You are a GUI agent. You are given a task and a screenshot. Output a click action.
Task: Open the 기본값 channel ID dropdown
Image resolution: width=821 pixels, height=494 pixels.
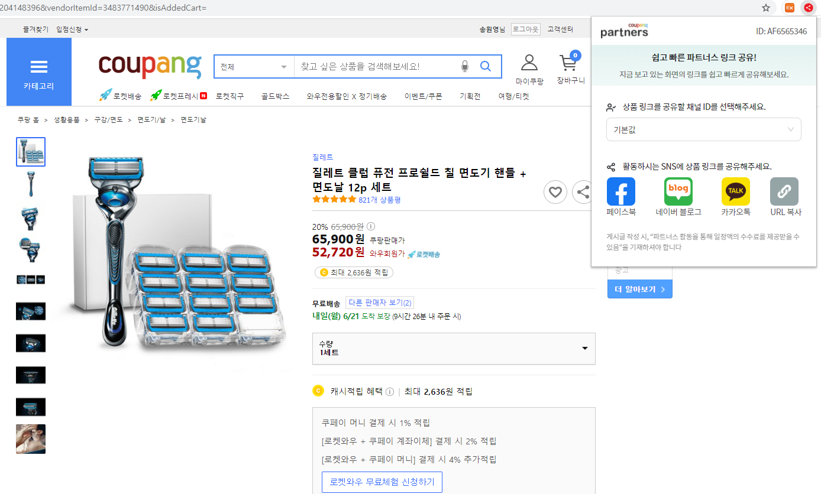coord(703,129)
